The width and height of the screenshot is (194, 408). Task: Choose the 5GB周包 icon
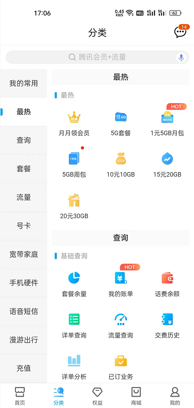click(x=74, y=159)
